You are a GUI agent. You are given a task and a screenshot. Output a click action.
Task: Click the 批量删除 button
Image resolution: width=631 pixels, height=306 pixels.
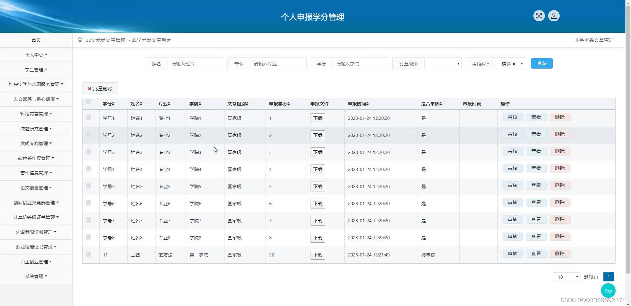pos(100,89)
